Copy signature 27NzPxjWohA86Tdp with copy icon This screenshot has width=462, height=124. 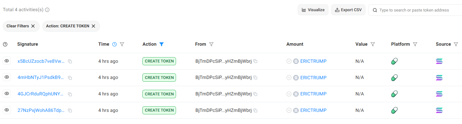[70, 111]
